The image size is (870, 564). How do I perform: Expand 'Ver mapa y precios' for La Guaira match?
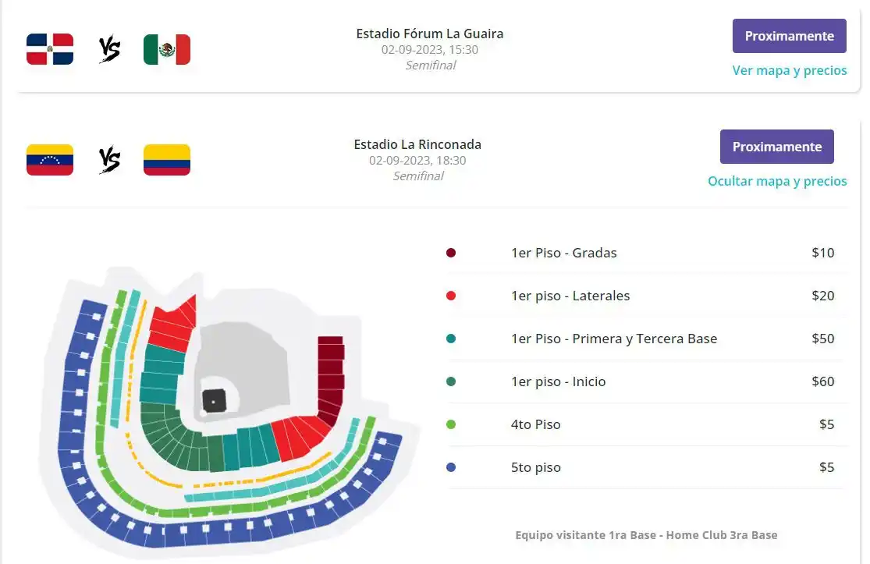click(790, 70)
